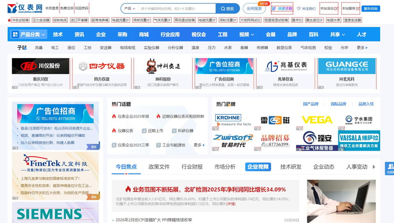The width and height of the screenshot is (394, 223).
Task: Click the 仪表网 site logo
Action: [x=25, y=8]
